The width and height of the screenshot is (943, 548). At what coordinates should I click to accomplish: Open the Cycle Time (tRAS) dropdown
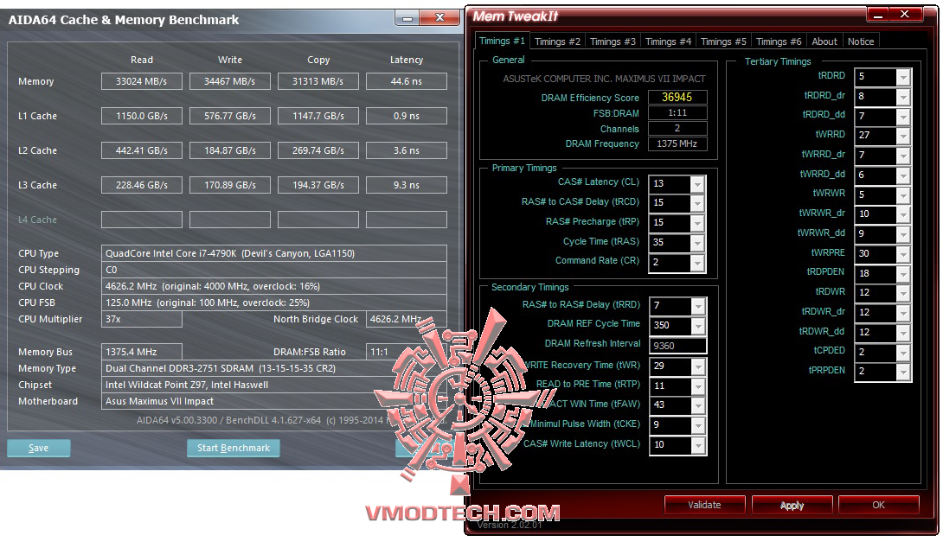(697, 243)
